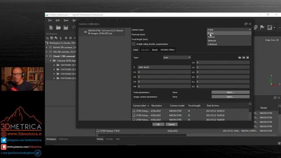The width and height of the screenshot is (281, 158).
Task: Click Cancel in Camera Calibration dialog
Action: point(171,124)
